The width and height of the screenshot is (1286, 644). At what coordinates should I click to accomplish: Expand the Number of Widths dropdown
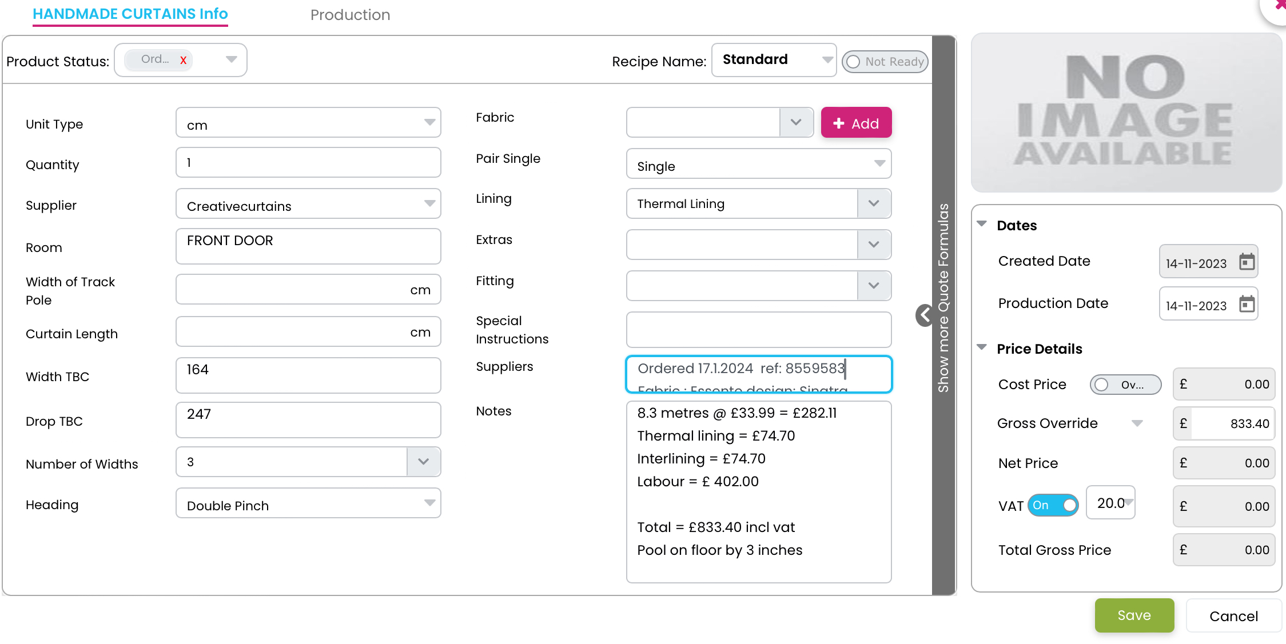423,462
